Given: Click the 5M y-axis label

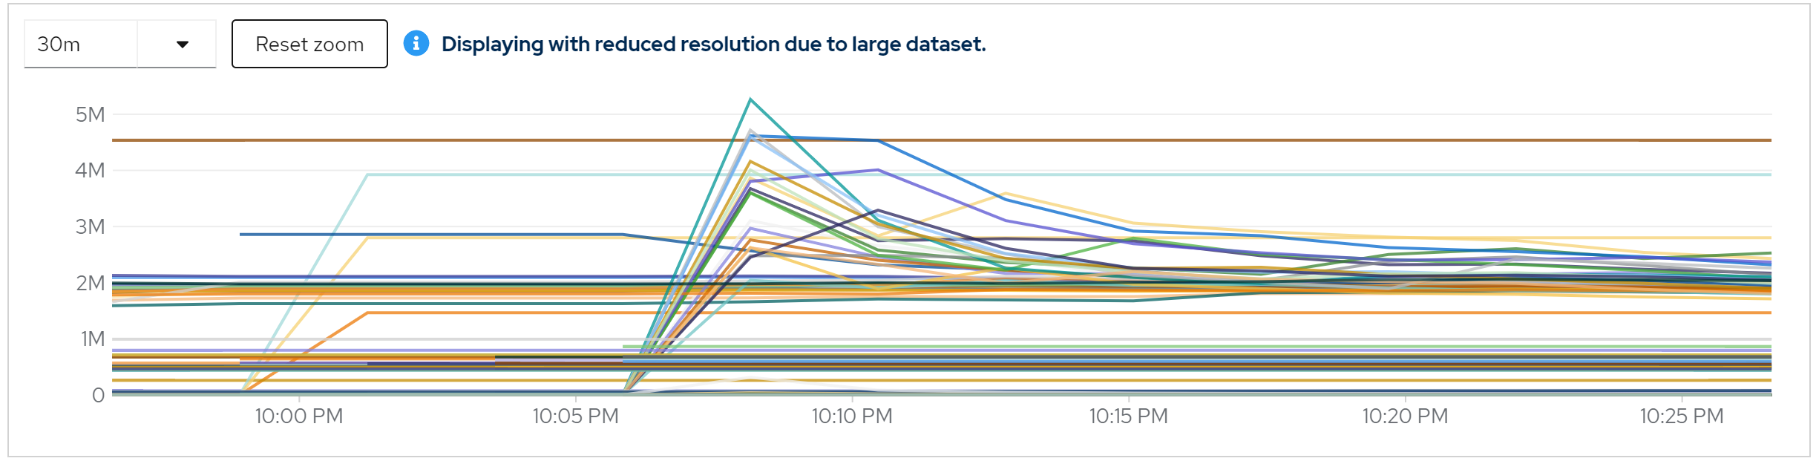Looking at the screenshot, I should [90, 114].
